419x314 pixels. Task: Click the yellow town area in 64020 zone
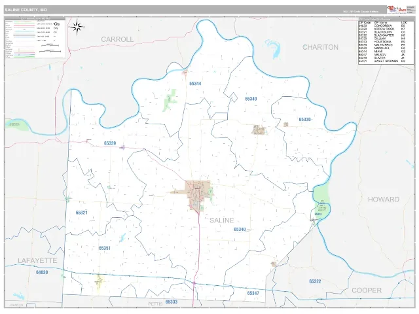coord(100,281)
